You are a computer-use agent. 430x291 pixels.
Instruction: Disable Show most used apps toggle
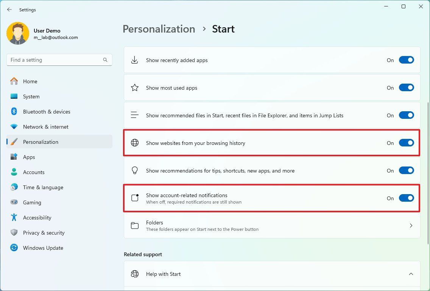pyautogui.click(x=406, y=88)
